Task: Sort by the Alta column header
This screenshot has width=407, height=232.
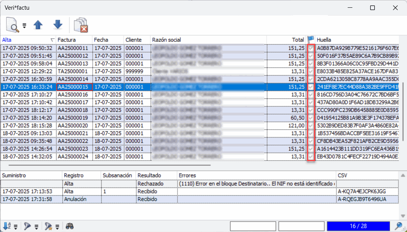Action: click(28, 40)
